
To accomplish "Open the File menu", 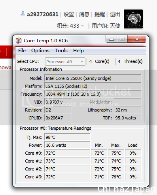I will [22, 51].
